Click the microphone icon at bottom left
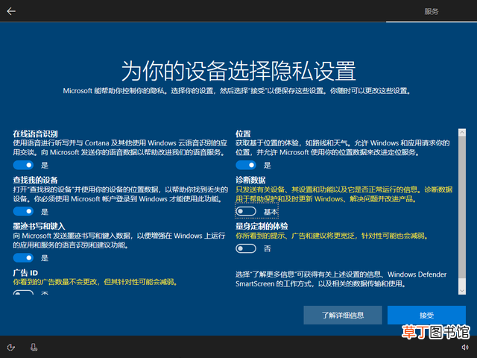 [x=34, y=347]
